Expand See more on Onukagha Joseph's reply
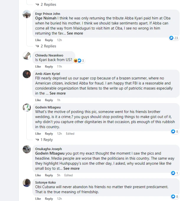 [71, 169]
